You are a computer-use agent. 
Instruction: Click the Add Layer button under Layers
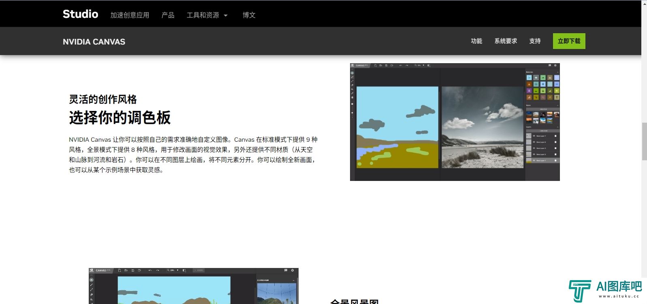(543, 131)
